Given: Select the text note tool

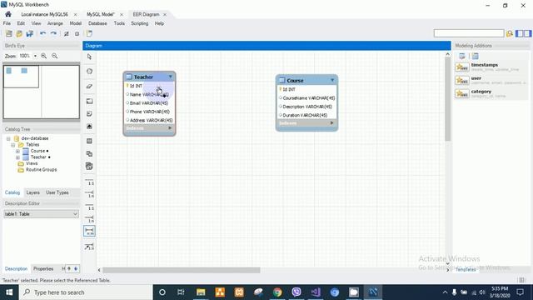Looking at the screenshot, I should (x=89, y=113).
